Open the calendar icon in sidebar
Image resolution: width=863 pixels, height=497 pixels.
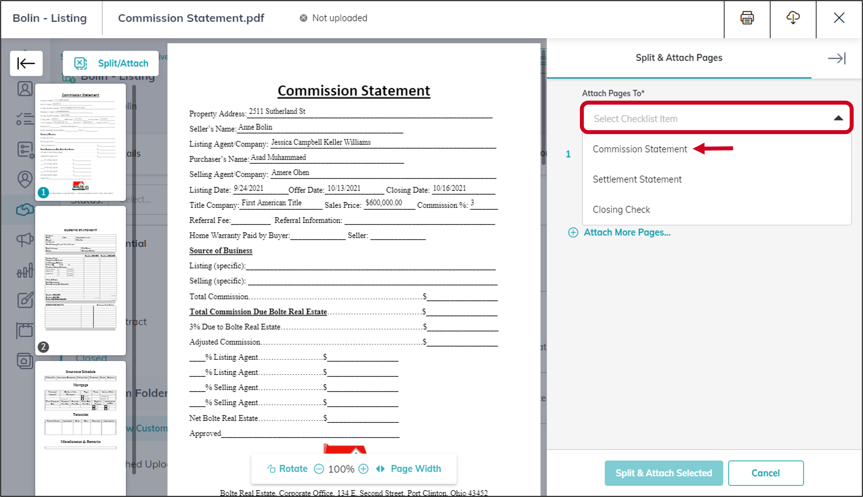pos(25,330)
